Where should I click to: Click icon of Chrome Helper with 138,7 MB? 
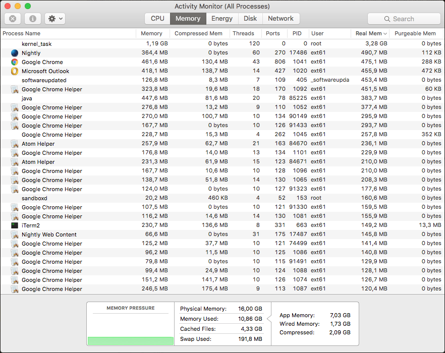point(15,180)
